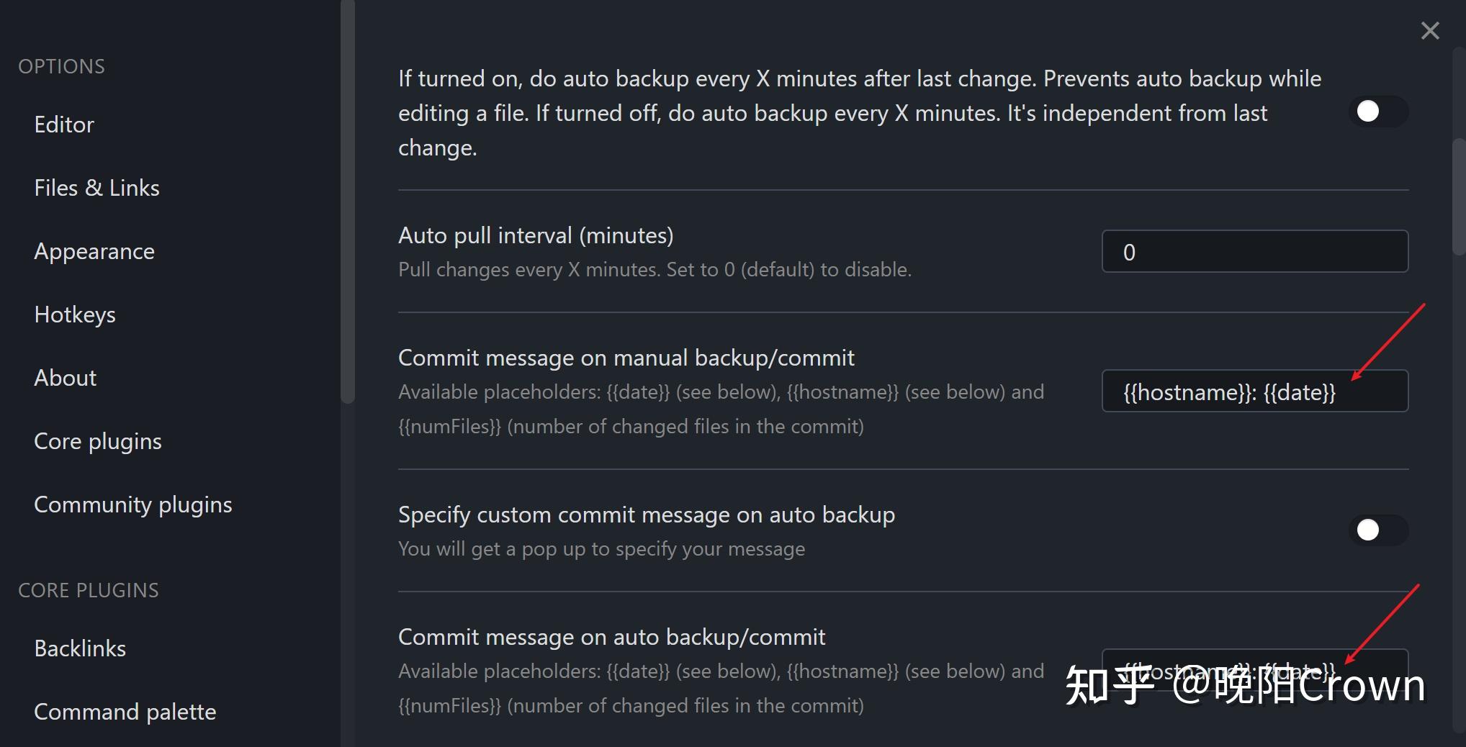The height and width of the screenshot is (747, 1466).
Task: Open Core plugins settings
Action: pos(98,441)
